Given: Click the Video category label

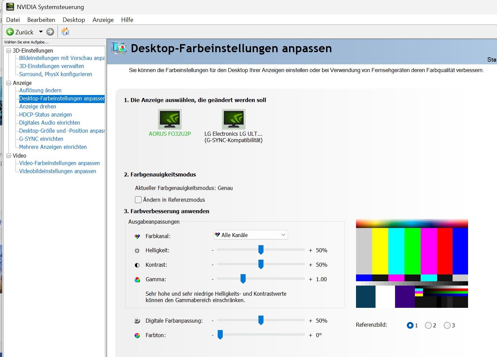Looking at the screenshot, I should click(x=20, y=156).
